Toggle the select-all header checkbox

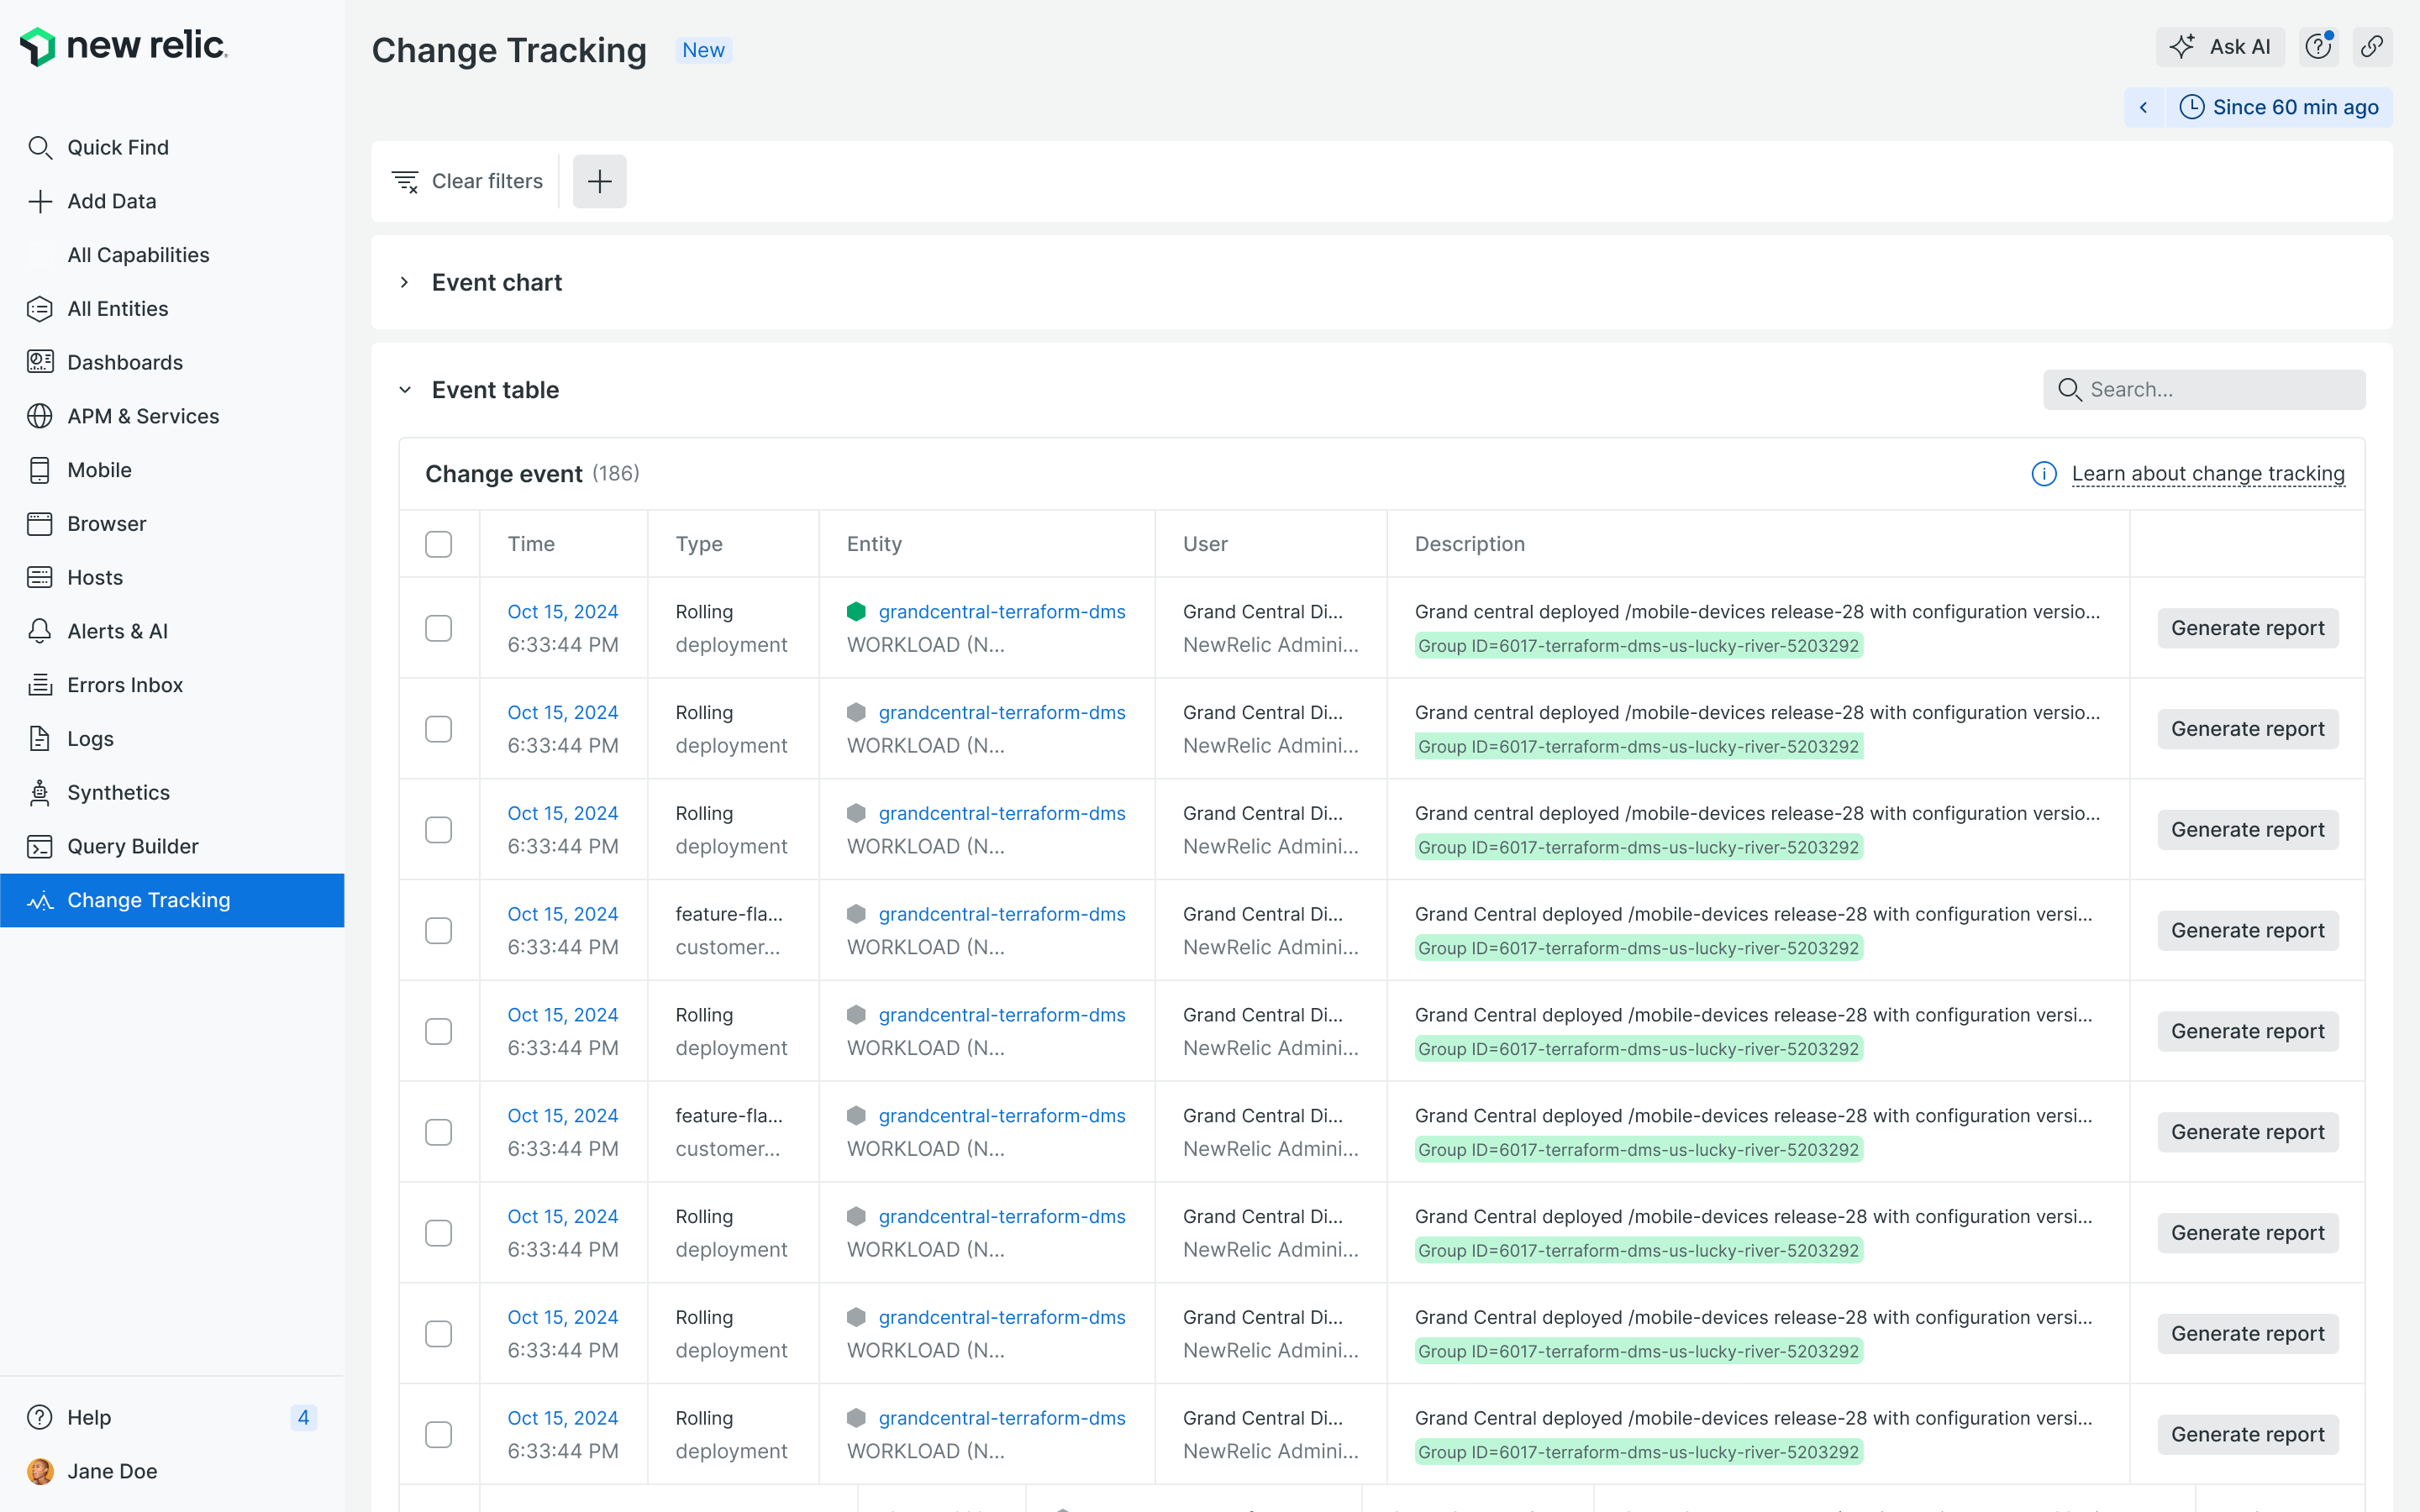point(438,545)
